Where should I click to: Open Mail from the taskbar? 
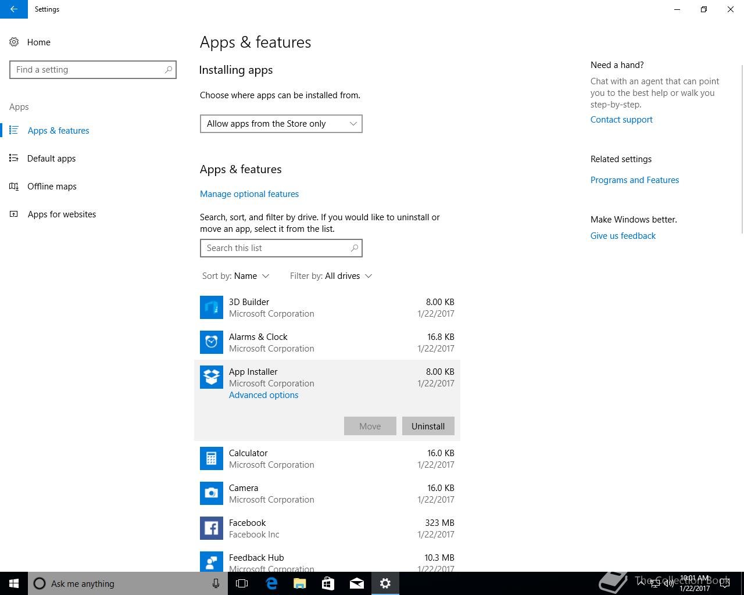(x=356, y=583)
